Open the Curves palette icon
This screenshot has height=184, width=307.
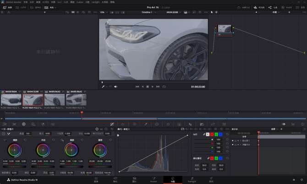(112, 124)
